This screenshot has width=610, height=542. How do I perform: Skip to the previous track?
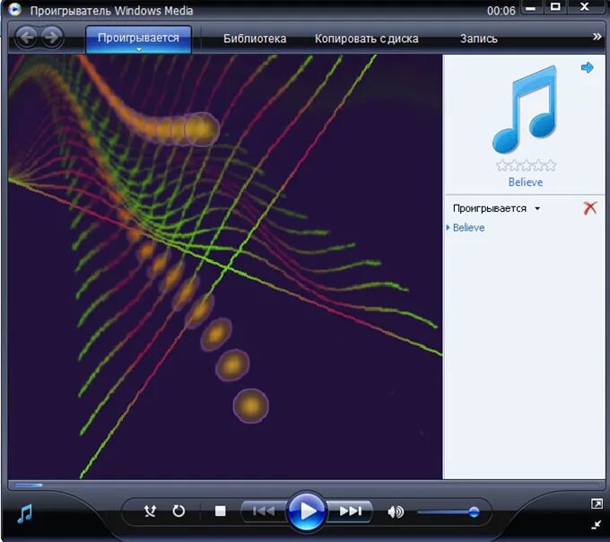click(264, 511)
